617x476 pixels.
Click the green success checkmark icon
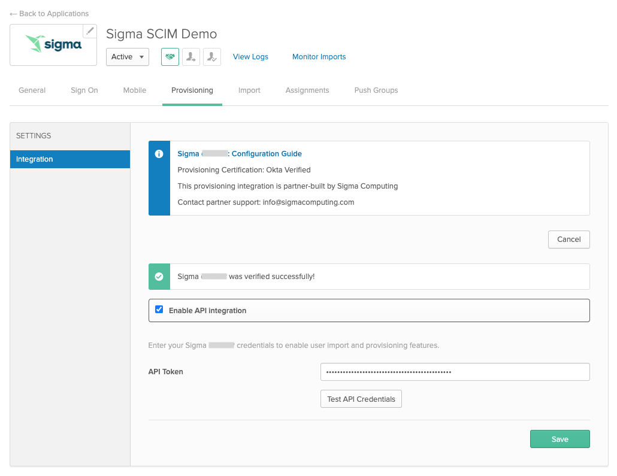pyautogui.click(x=159, y=277)
